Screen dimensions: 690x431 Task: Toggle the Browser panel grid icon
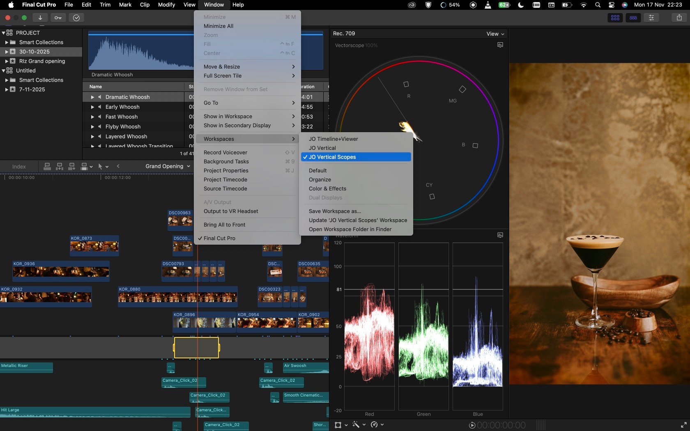615,18
